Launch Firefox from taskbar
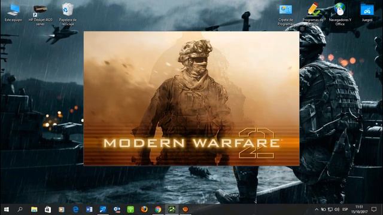 coord(144,210)
